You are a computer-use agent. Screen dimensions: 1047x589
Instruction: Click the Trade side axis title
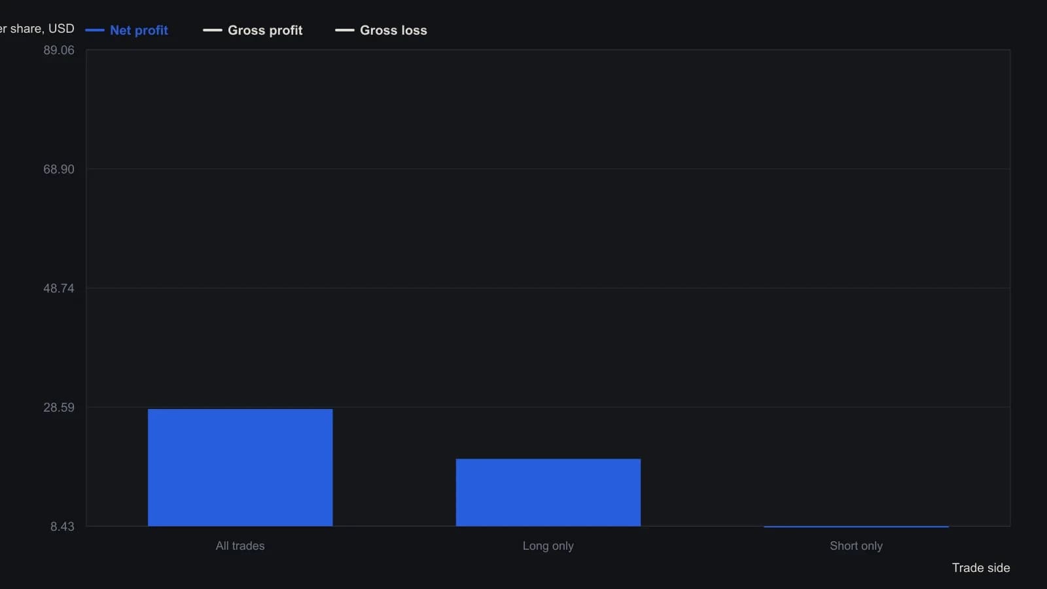981,567
